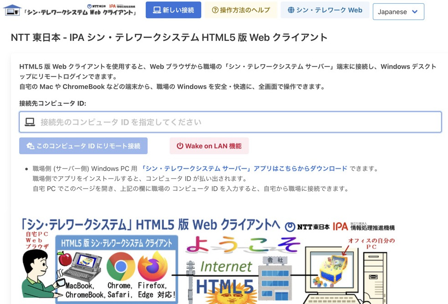Click the 接続先コンピュータ ID: label
The width and height of the screenshot is (448, 304).
52,103
